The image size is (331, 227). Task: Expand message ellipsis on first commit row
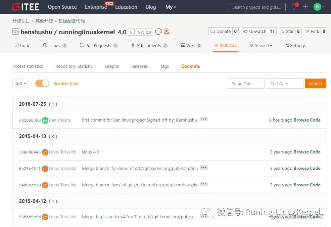[204, 119]
